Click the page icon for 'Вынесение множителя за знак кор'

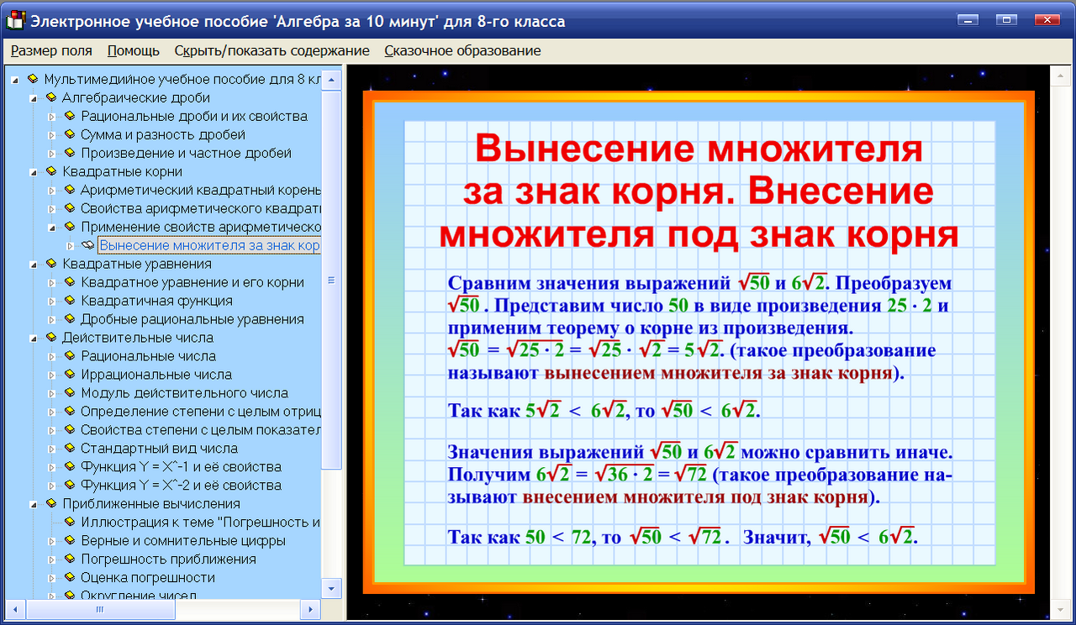87,244
